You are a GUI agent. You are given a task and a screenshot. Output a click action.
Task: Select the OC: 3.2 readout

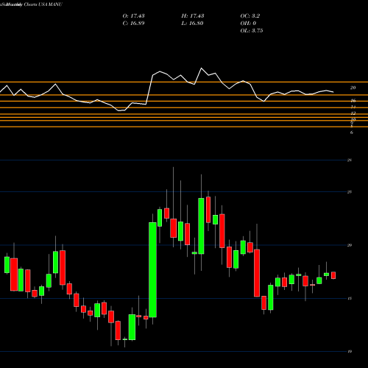pos(250,16)
